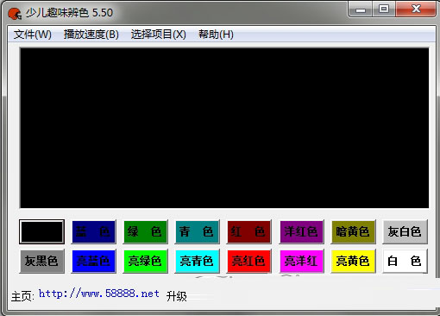This screenshot has height=316, width=440.
Task: Click the 升级 upgrade link
Action: (x=177, y=296)
